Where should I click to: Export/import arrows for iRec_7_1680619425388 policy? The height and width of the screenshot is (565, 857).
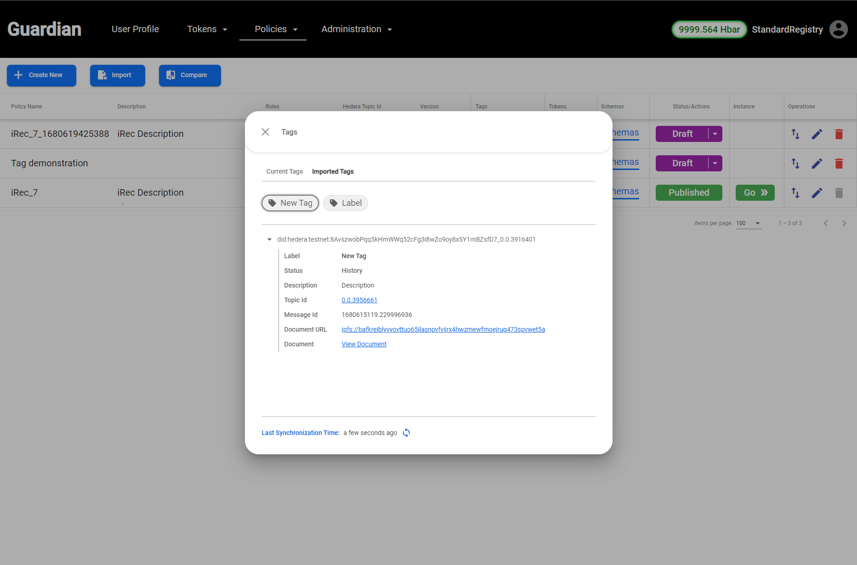[x=795, y=134]
